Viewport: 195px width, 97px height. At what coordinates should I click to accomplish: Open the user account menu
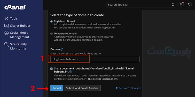coord(189,5)
